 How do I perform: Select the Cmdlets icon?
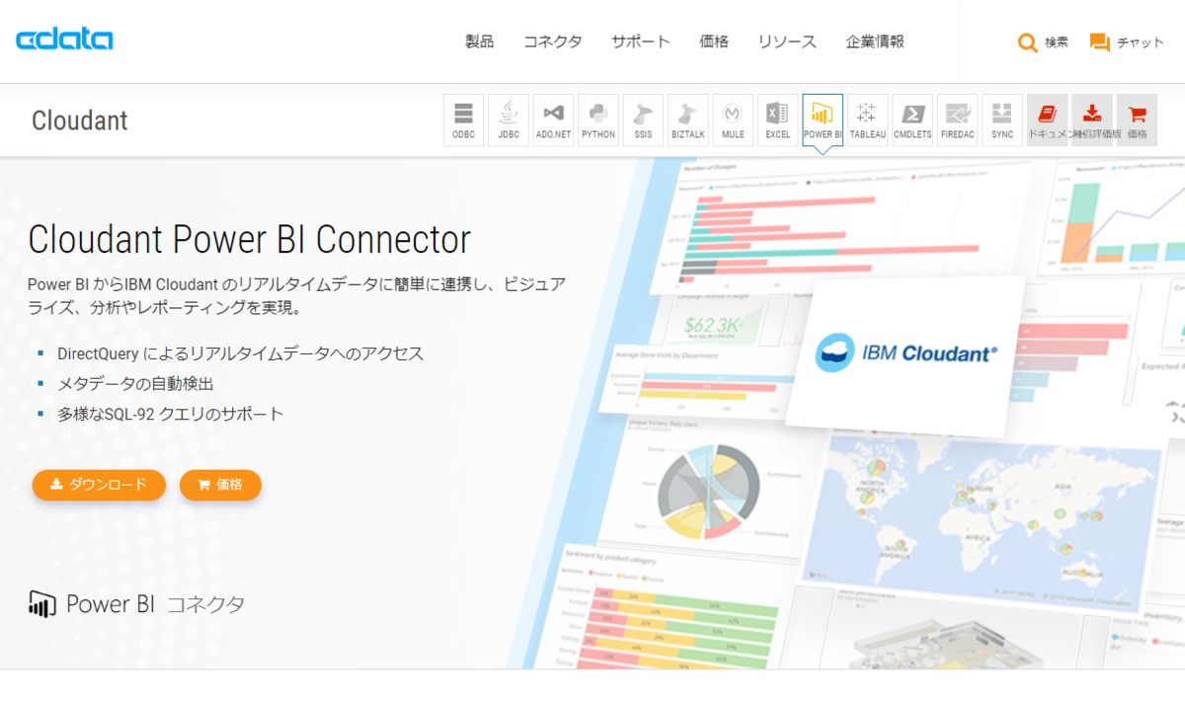pos(912,120)
